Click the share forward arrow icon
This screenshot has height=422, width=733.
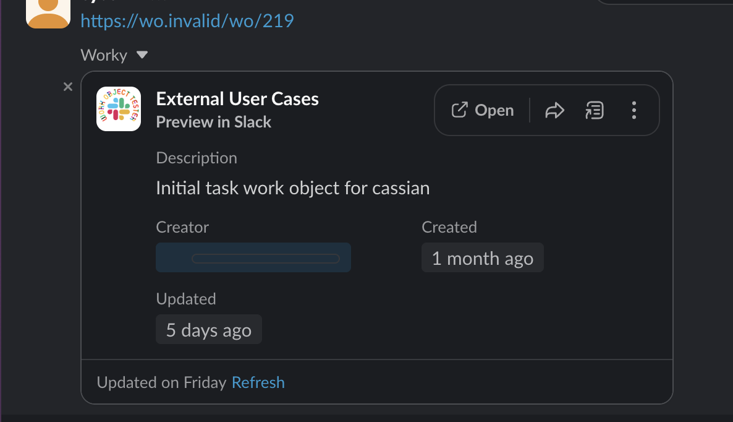click(x=554, y=111)
